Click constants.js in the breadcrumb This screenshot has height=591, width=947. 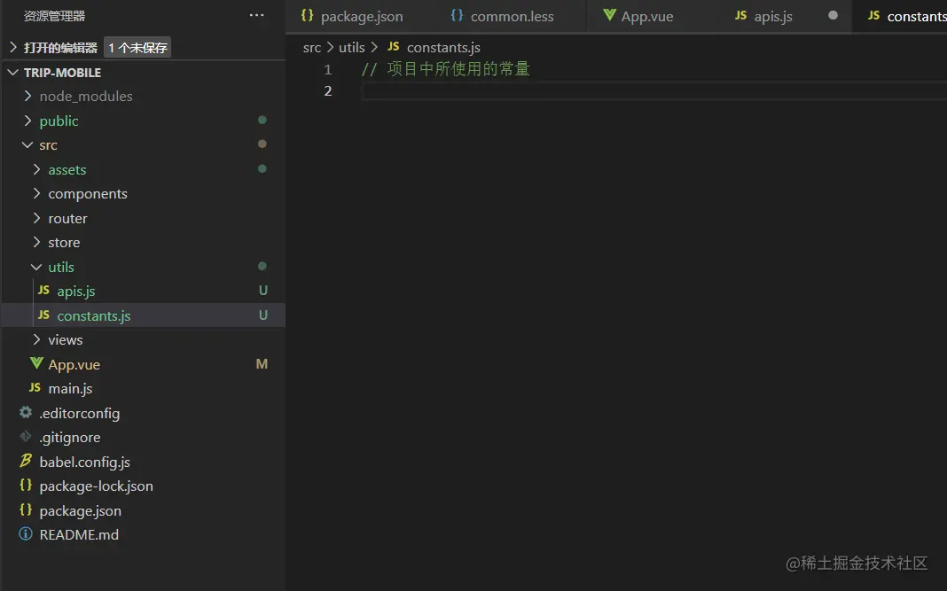443,47
